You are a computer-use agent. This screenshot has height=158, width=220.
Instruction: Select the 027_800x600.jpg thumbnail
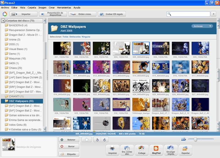(200, 86)
